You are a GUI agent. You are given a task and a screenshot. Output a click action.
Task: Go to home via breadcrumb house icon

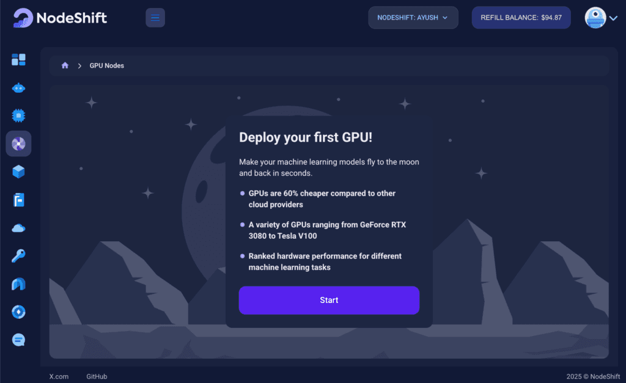[x=65, y=65]
